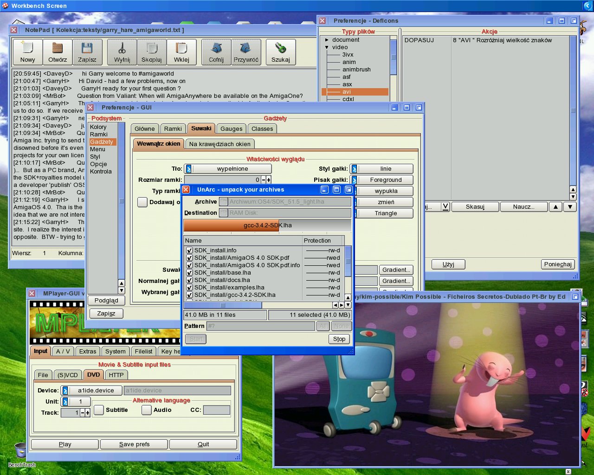This screenshot has width=594, height=475.
Task: Toggle the Subtitle checkbox in MPlayer
Action: click(x=99, y=410)
